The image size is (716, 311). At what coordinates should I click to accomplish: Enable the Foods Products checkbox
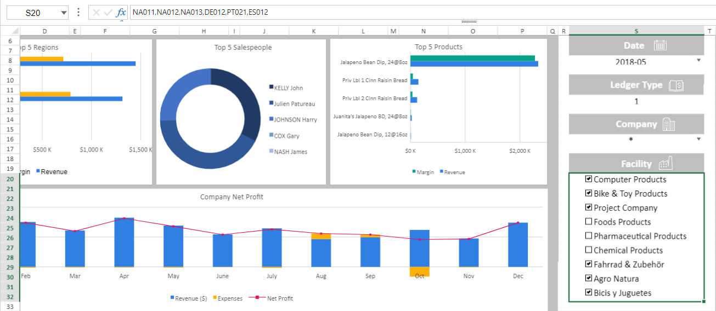coord(589,222)
